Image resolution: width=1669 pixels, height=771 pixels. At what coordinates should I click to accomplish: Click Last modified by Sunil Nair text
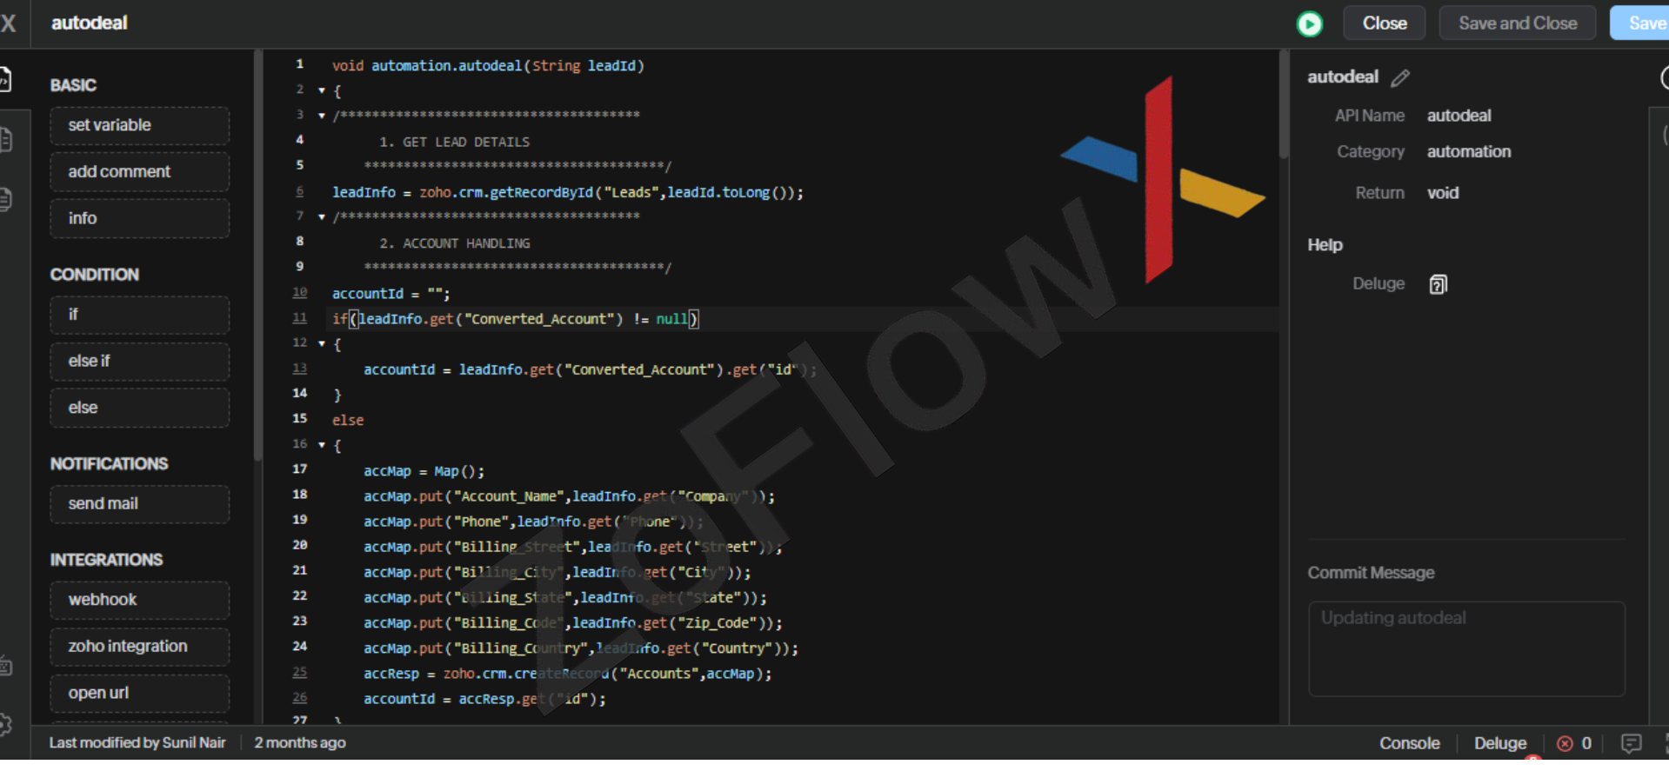(x=137, y=743)
